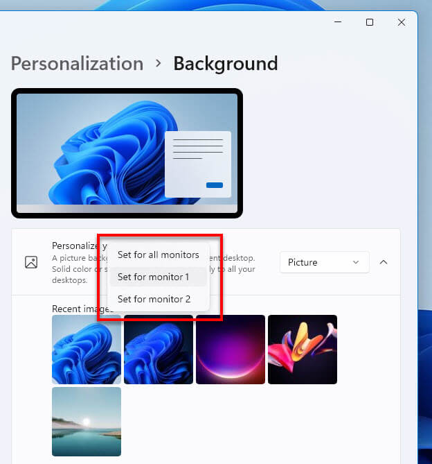The image size is (432, 464).
Task: Pick the purple glow wallpaper thumbnail
Action: coord(231,350)
